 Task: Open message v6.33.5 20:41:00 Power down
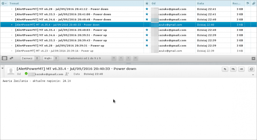click(63, 14)
